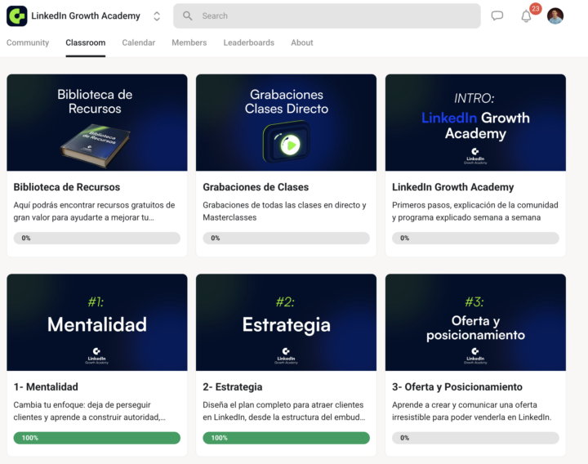This screenshot has width=588, height=464.
Task: Click the Grabaciones de Clases course title
Action: (x=256, y=187)
